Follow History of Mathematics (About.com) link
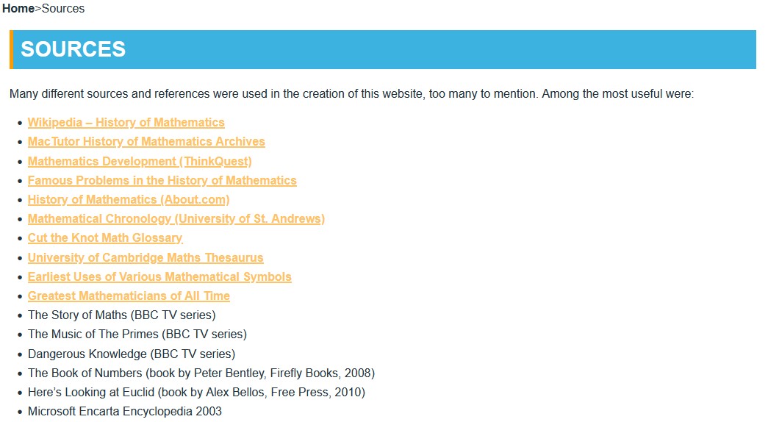Image resolution: width=768 pixels, height=422 pixels. click(x=129, y=199)
